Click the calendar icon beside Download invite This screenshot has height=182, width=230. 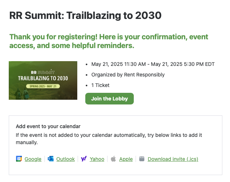coord(142,159)
